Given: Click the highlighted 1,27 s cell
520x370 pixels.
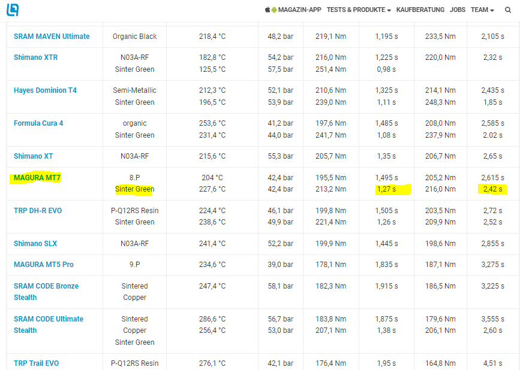Looking at the screenshot, I should click(387, 190).
